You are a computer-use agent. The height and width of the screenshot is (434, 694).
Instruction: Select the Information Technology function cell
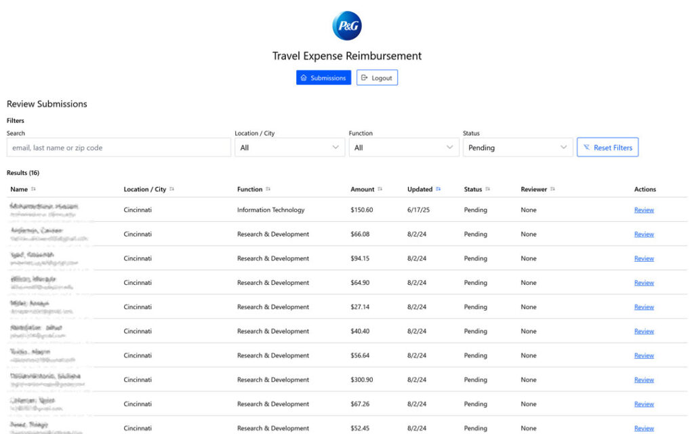pyautogui.click(x=271, y=210)
